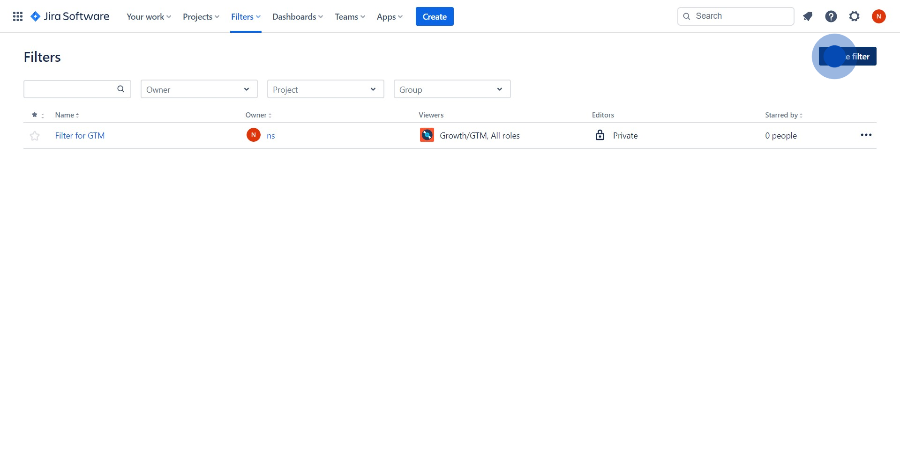Open your profile avatar menu
Image resolution: width=900 pixels, height=454 pixels.
click(x=879, y=16)
